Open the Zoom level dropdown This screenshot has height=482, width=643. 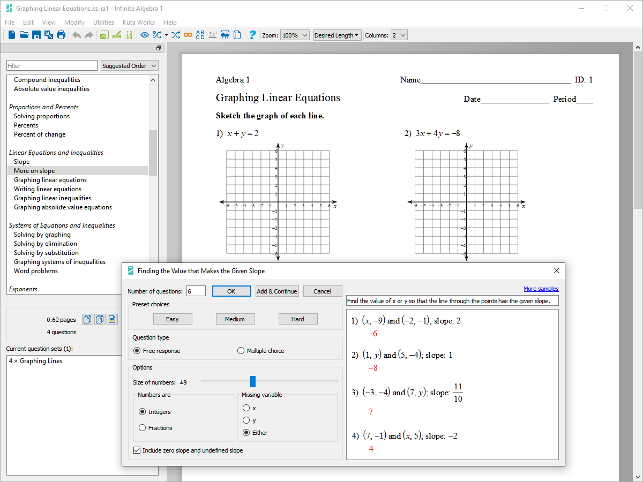[x=295, y=35]
